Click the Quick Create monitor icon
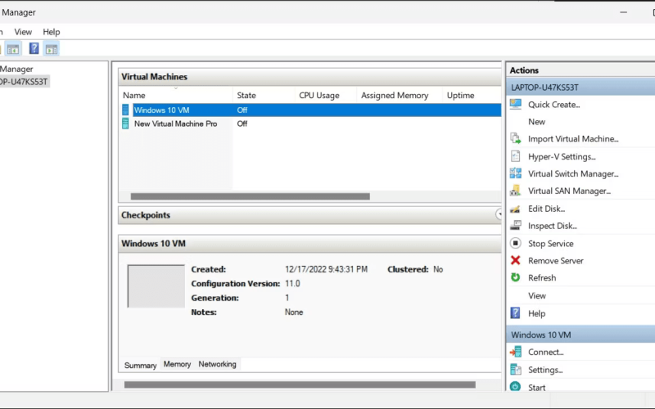This screenshot has width=655, height=409. [516, 105]
